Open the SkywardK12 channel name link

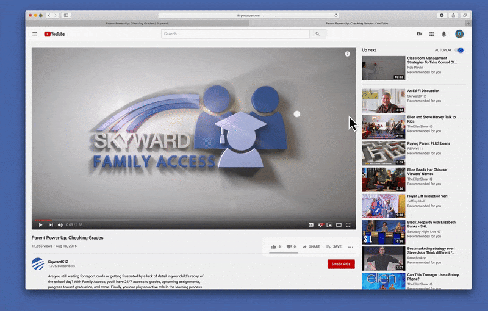(58, 262)
